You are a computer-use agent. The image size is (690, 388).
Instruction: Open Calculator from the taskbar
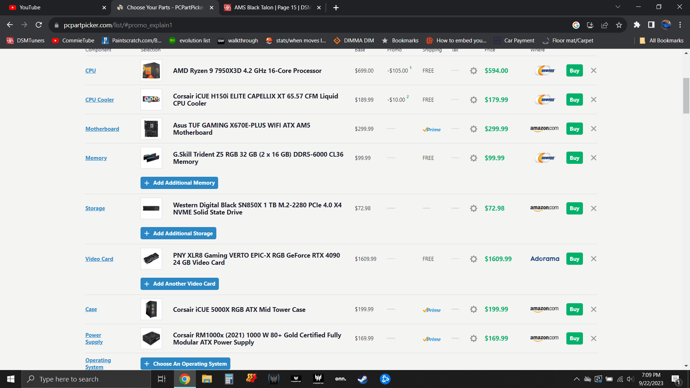coord(229,379)
